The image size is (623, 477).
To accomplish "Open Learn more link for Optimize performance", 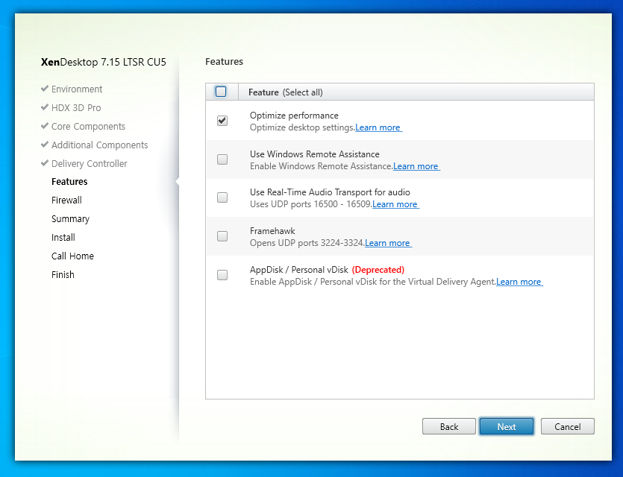I will [378, 127].
